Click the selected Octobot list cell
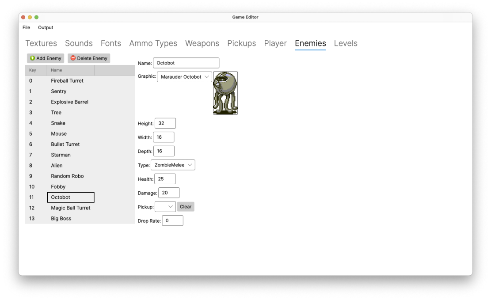This screenshot has width=491, height=300. tap(71, 197)
